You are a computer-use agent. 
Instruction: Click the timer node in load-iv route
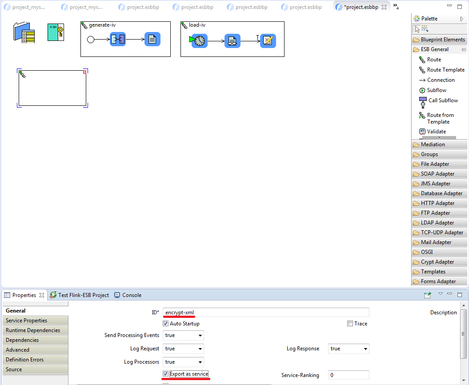click(200, 41)
